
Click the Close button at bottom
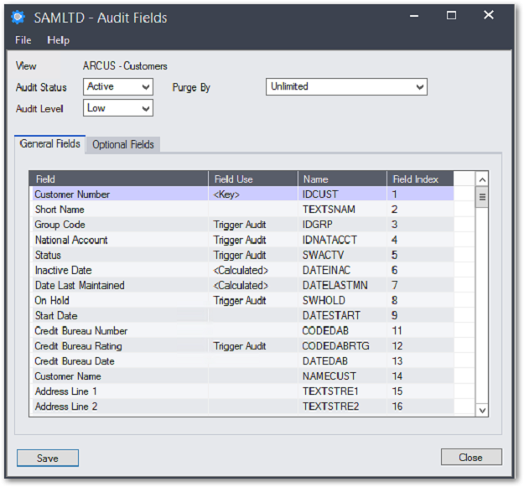pyautogui.click(x=470, y=458)
